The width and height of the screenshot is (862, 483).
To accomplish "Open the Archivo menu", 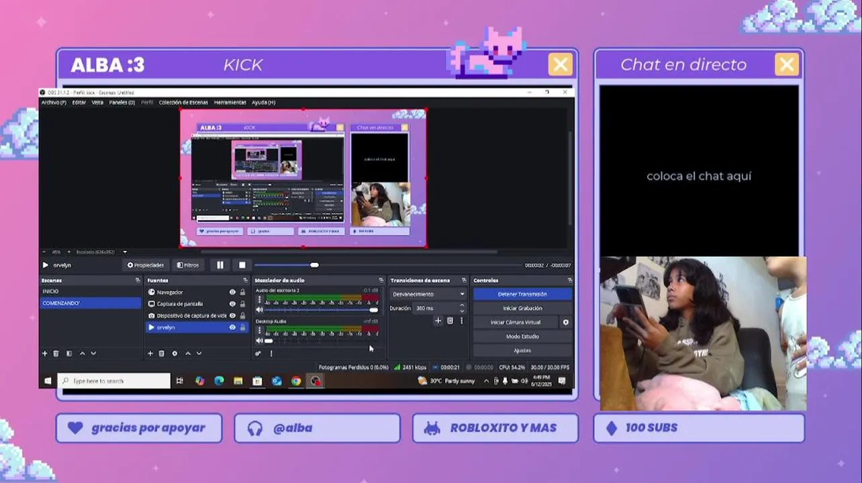I will pos(54,103).
